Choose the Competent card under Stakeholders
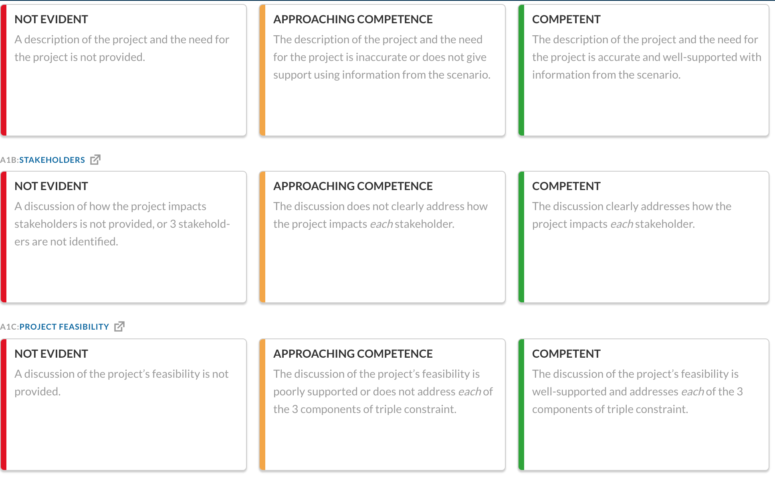This screenshot has height=478, width=775. (x=644, y=237)
